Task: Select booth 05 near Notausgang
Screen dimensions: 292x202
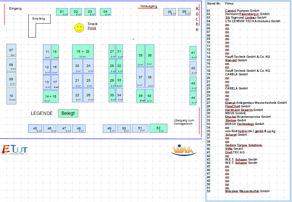Action: (170, 12)
